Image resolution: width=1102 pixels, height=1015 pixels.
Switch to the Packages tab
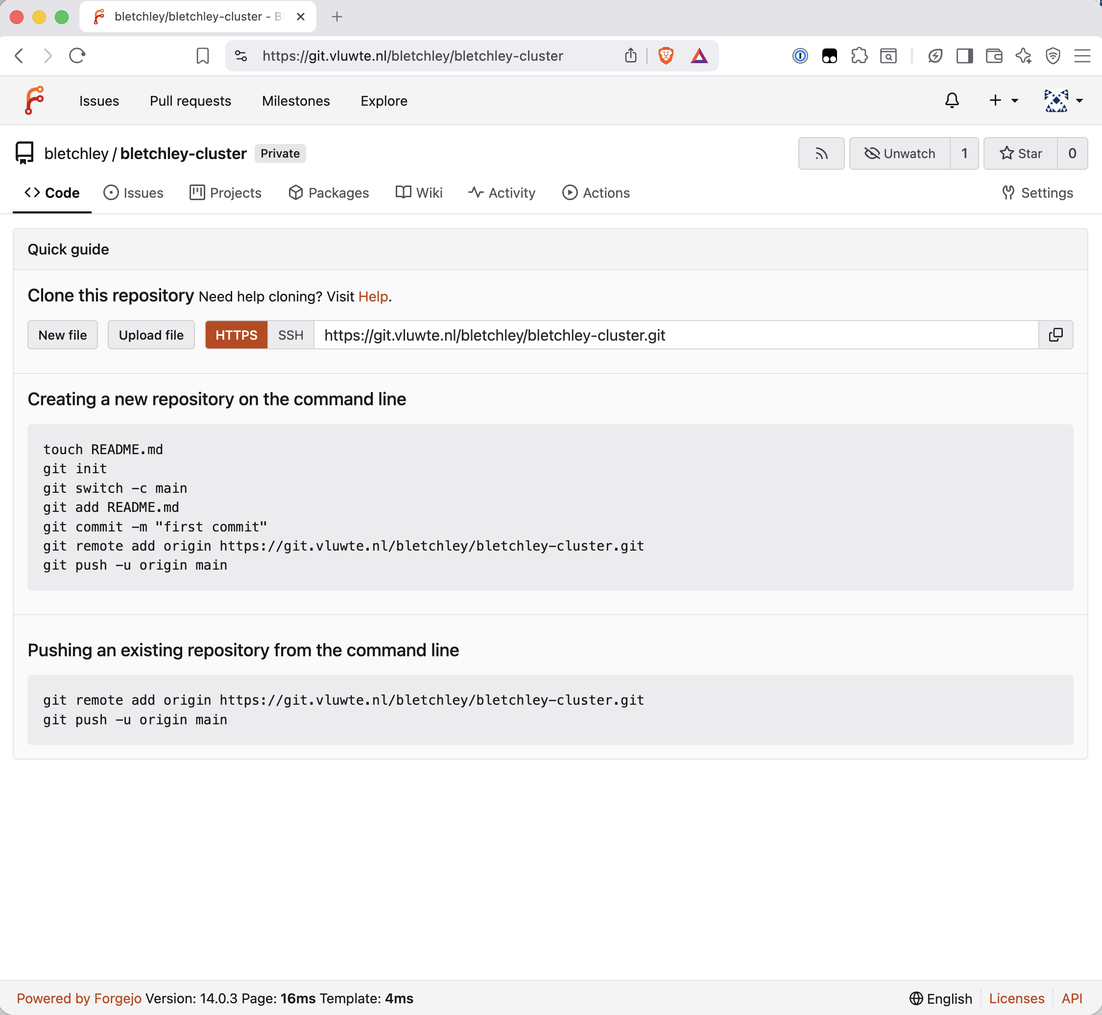(x=328, y=193)
